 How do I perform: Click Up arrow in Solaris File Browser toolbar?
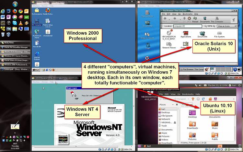[x=184, y=20]
